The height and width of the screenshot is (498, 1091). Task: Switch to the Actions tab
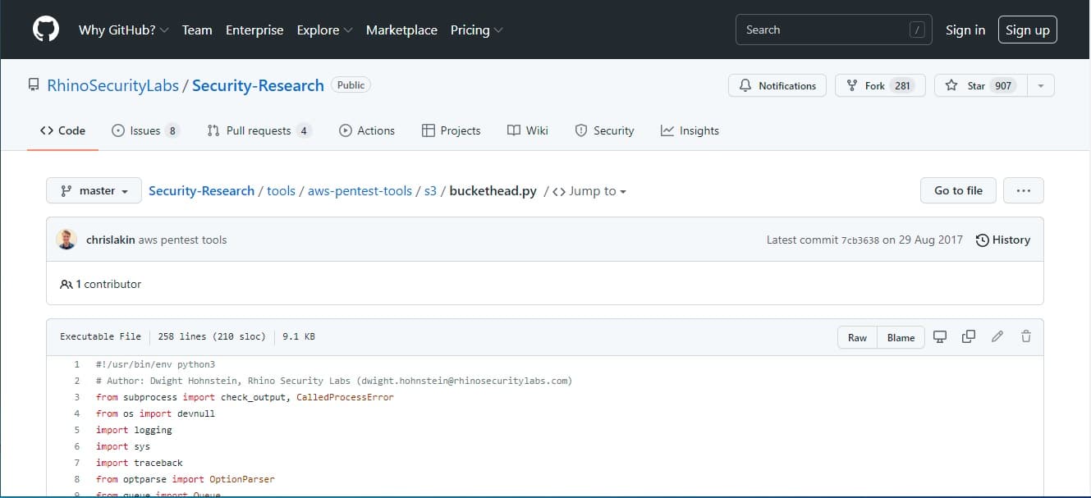(x=367, y=130)
